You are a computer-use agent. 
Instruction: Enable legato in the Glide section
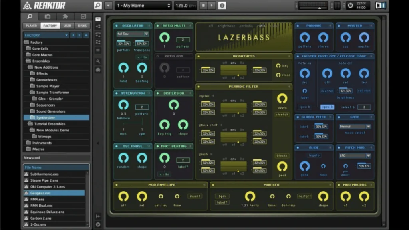[x=314, y=155]
